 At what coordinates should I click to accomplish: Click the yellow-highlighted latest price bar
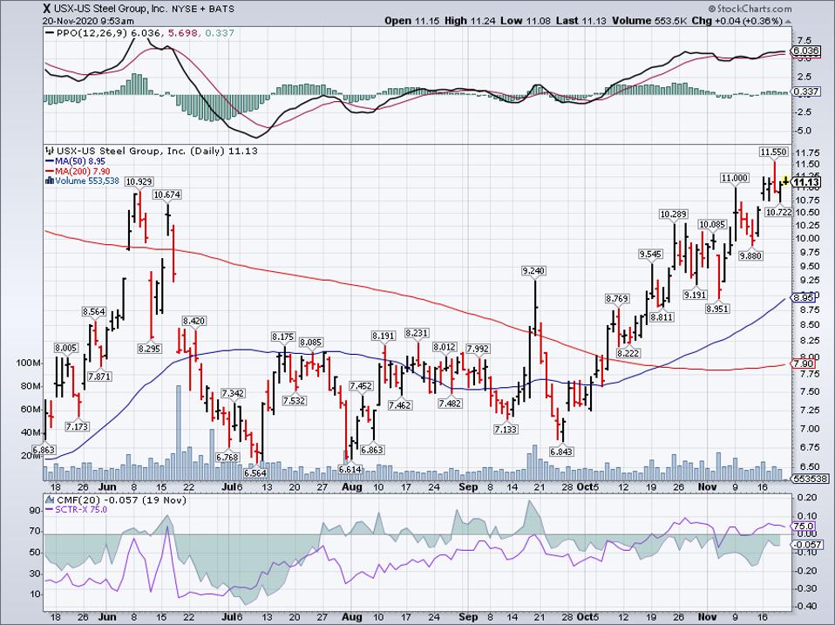pyautogui.click(x=785, y=181)
